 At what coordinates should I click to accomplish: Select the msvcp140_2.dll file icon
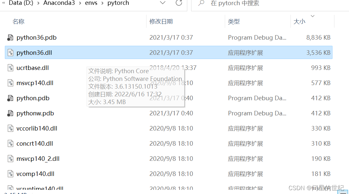coord(10,159)
